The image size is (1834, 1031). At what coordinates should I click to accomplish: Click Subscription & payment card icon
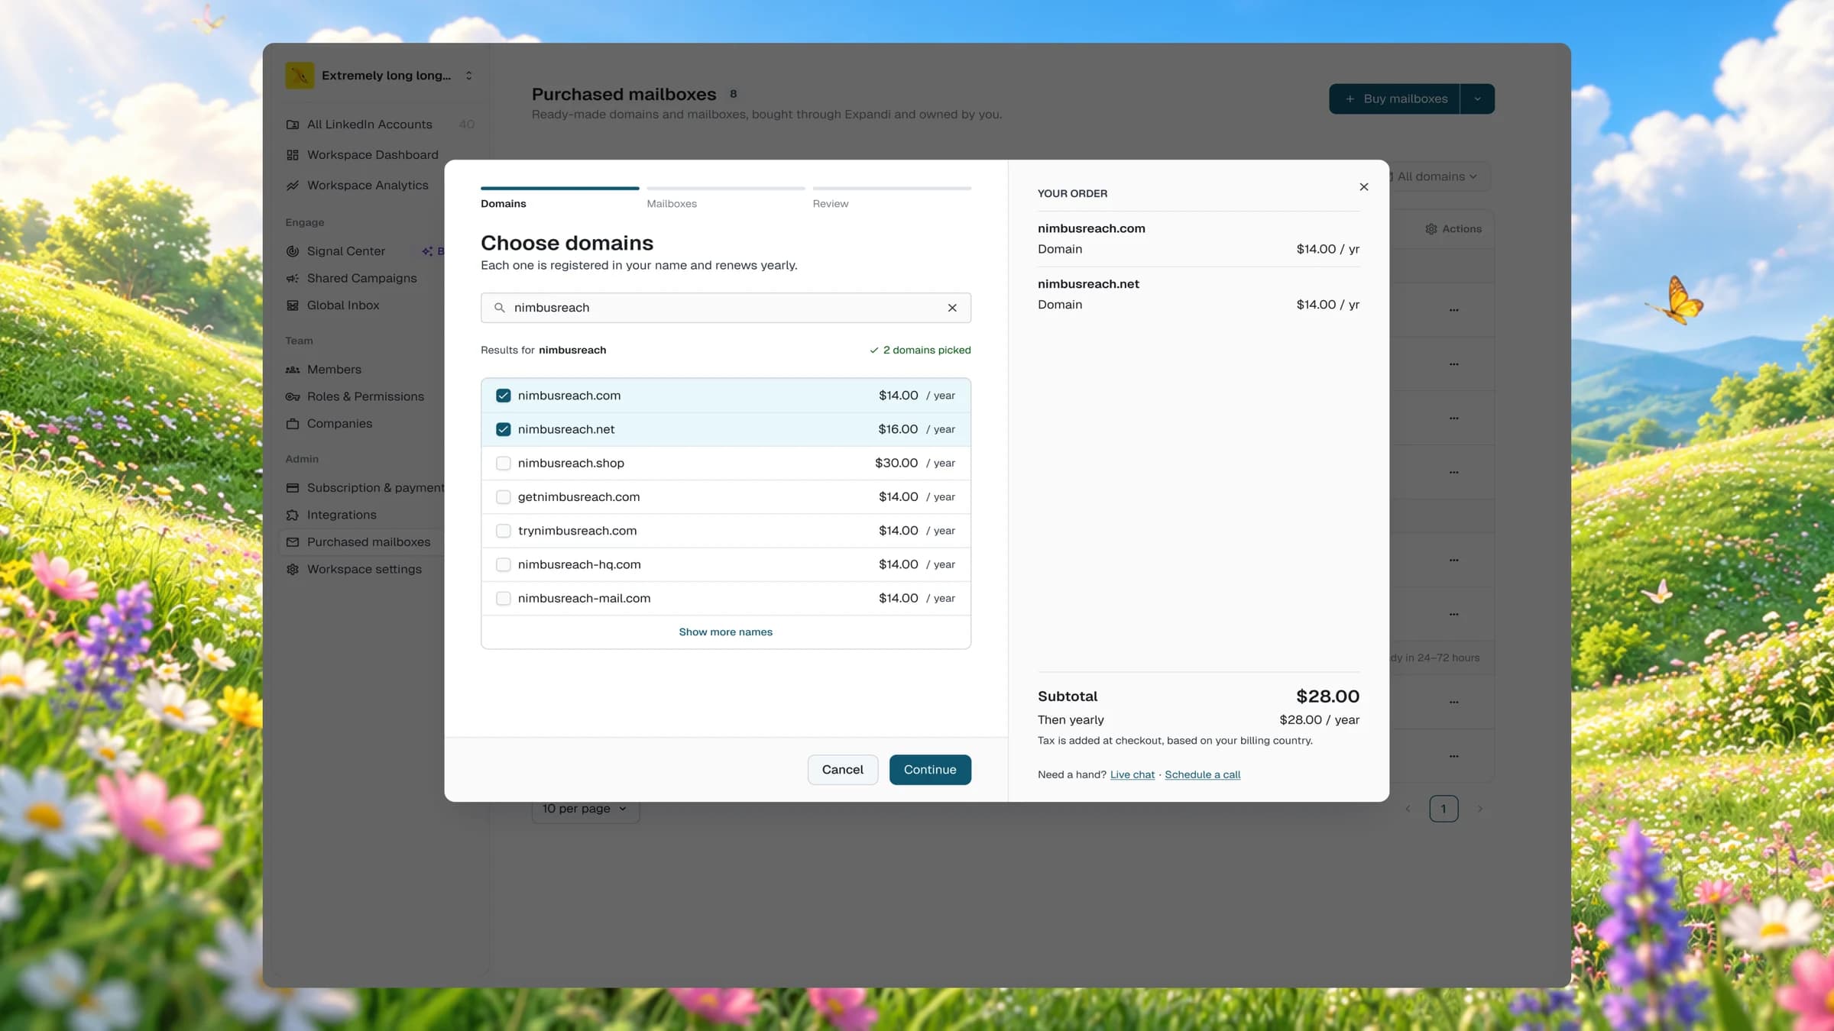[x=293, y=488]
